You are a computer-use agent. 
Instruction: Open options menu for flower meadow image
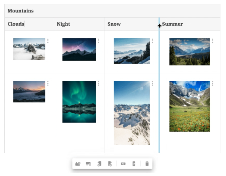(213, 83)
